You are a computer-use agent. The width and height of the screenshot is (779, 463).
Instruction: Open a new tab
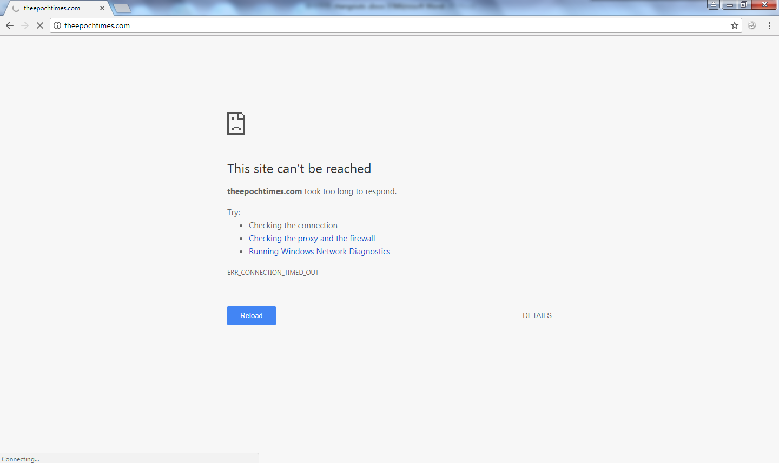click(x=122, y=8)
